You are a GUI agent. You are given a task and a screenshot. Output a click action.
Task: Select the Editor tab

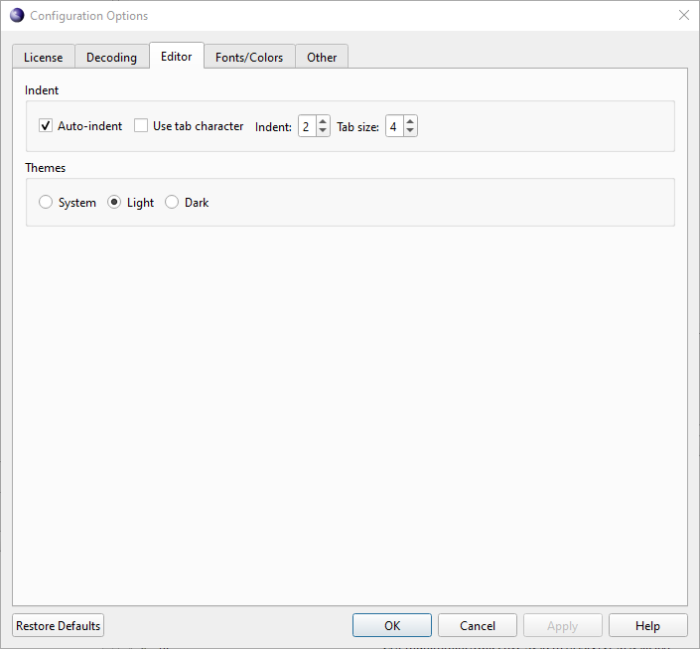tap(177, 57)
